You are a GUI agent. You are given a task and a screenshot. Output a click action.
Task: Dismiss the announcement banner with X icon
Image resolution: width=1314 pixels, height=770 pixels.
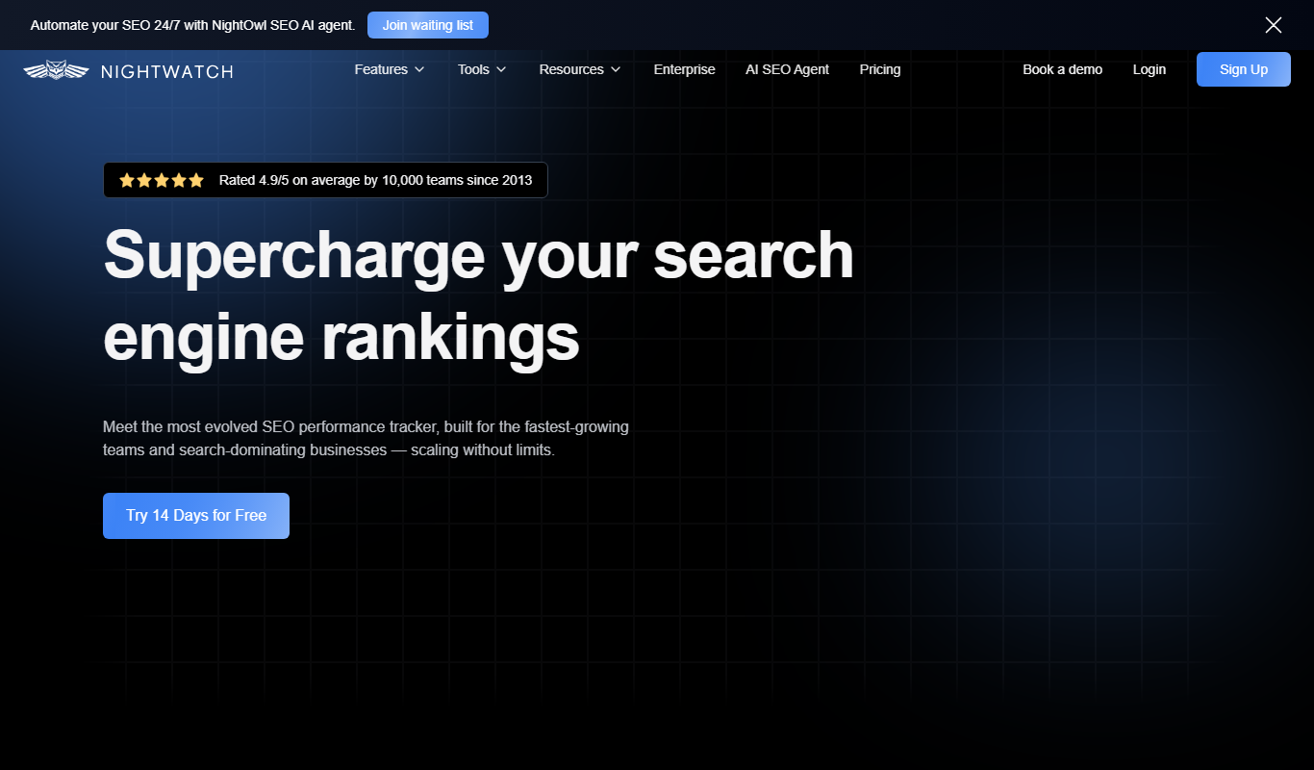pyautogui.click(x=1274, y=25)
